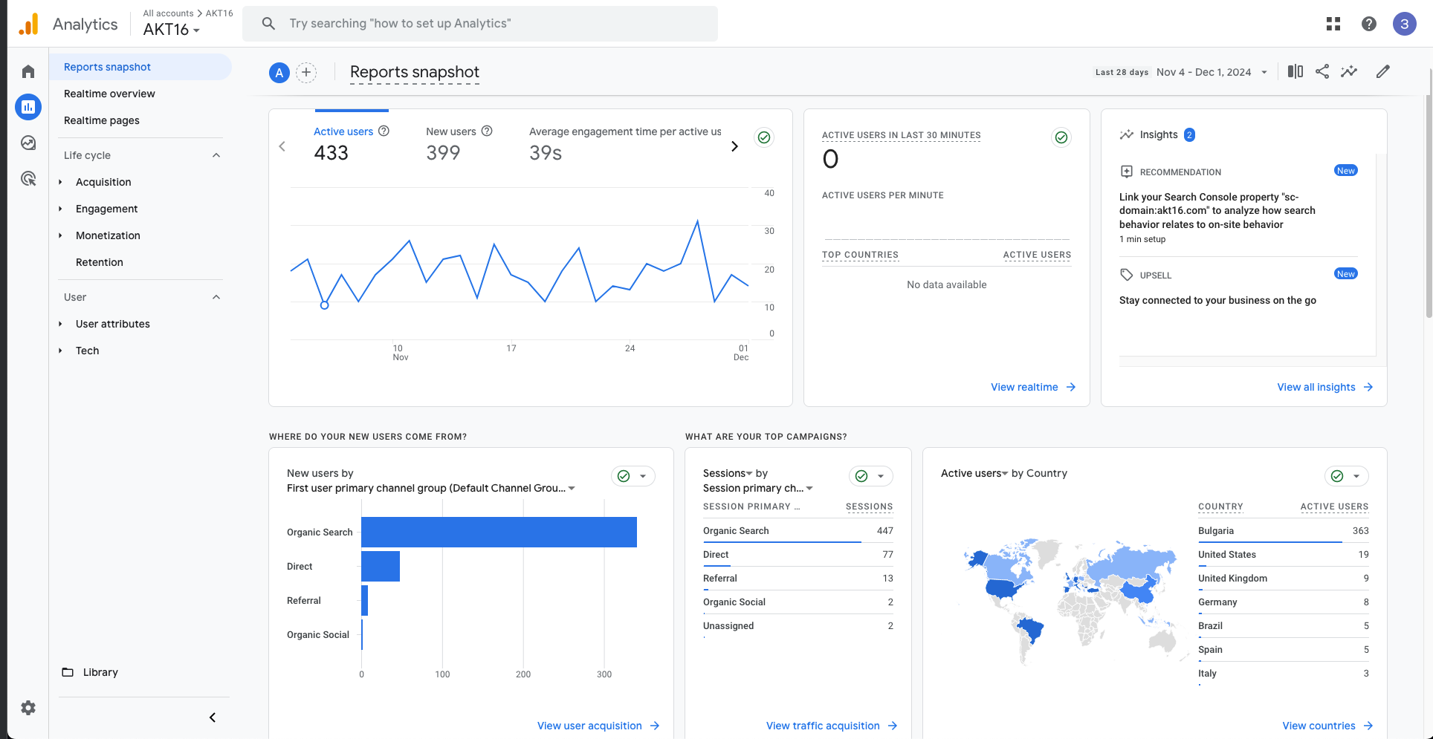
Task: Share this report icon
Action: [x=1322, y=71]
